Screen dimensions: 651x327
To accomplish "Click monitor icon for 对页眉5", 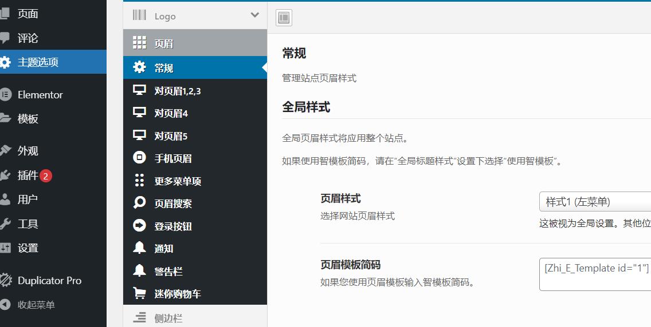I will [x=139, y=135].
